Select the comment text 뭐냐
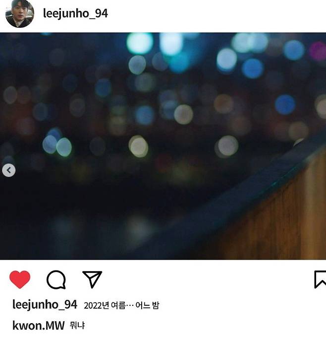The height and width of the screenshot is (342, 326). (x=77, y=326)
